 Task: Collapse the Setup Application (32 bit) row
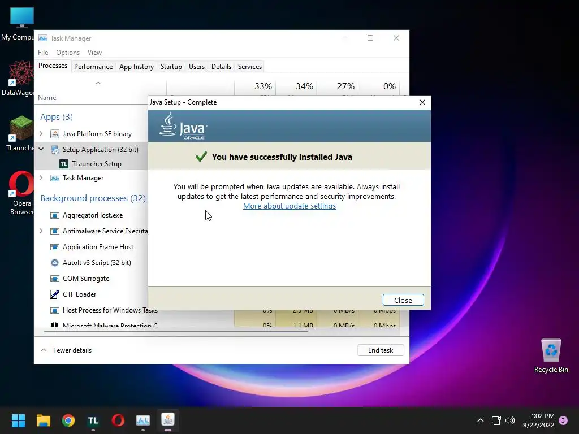pyautogui.click(x=41, y=149)
